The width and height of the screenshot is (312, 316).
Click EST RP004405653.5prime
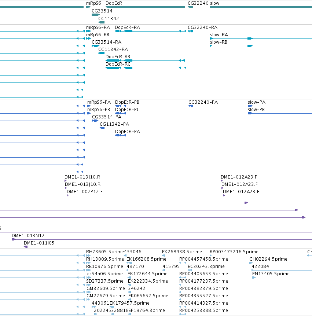pos(203,274)
